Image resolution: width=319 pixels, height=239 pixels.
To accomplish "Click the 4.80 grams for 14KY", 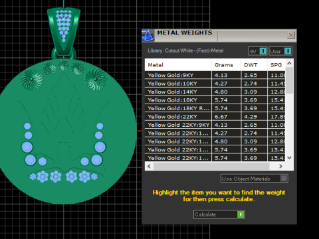I will [221, 92].
